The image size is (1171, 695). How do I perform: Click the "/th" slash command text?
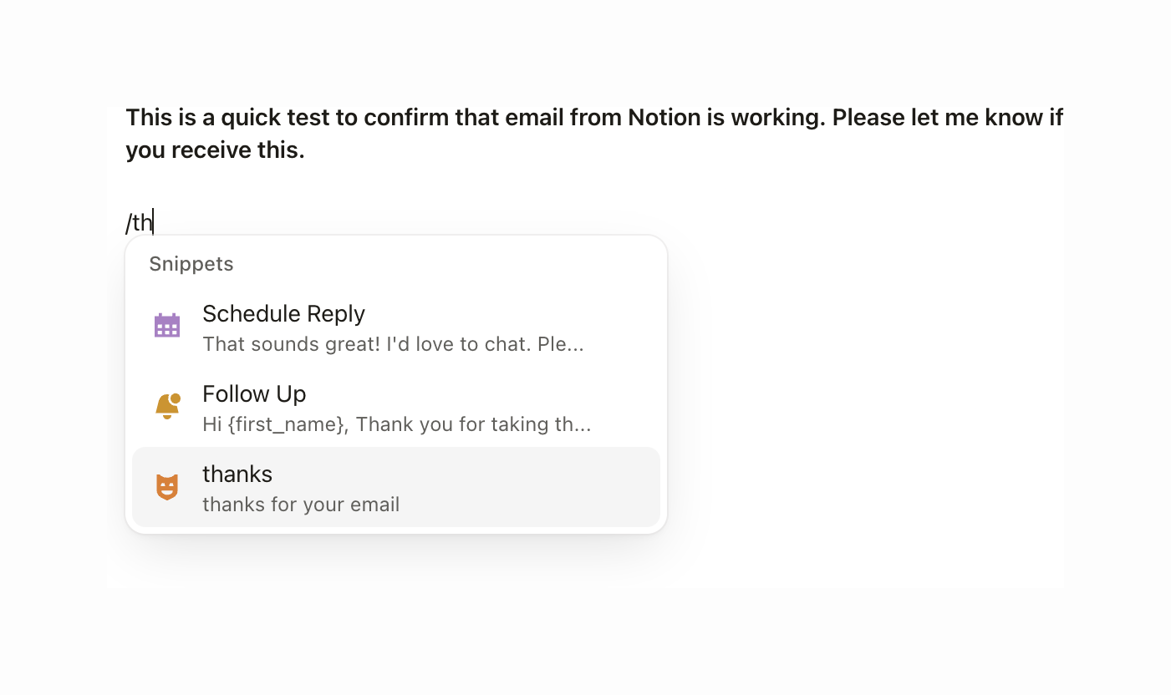coord(139,223)
